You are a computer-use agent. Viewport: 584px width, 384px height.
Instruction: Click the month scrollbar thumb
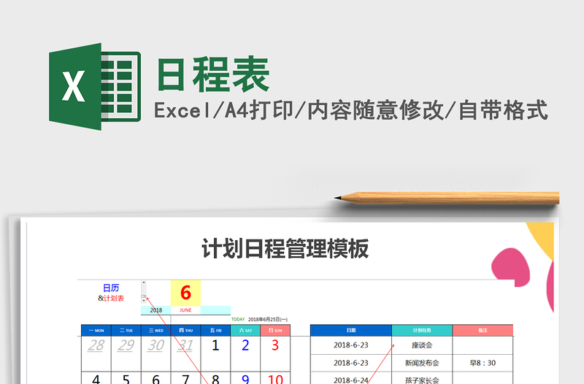tap(144, 296)
